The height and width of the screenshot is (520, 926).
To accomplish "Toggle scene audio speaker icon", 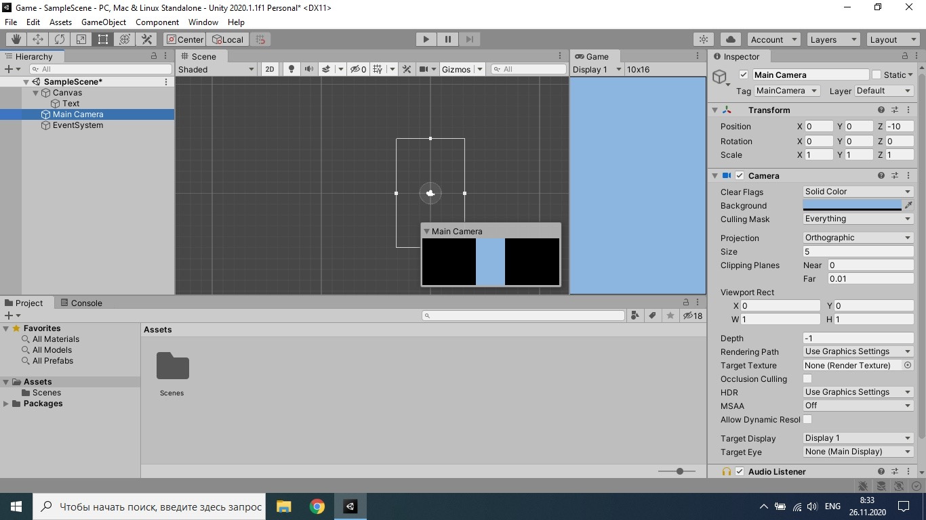I will point(309,69).
